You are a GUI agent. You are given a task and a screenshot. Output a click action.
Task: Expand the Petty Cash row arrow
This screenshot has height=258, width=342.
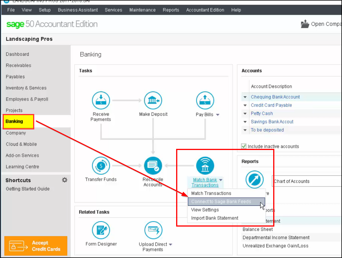pyautogui.click(x=245, y=114)
